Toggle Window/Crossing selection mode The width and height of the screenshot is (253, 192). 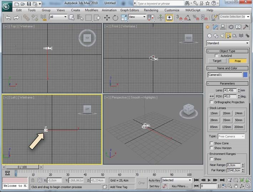[97, 18]
